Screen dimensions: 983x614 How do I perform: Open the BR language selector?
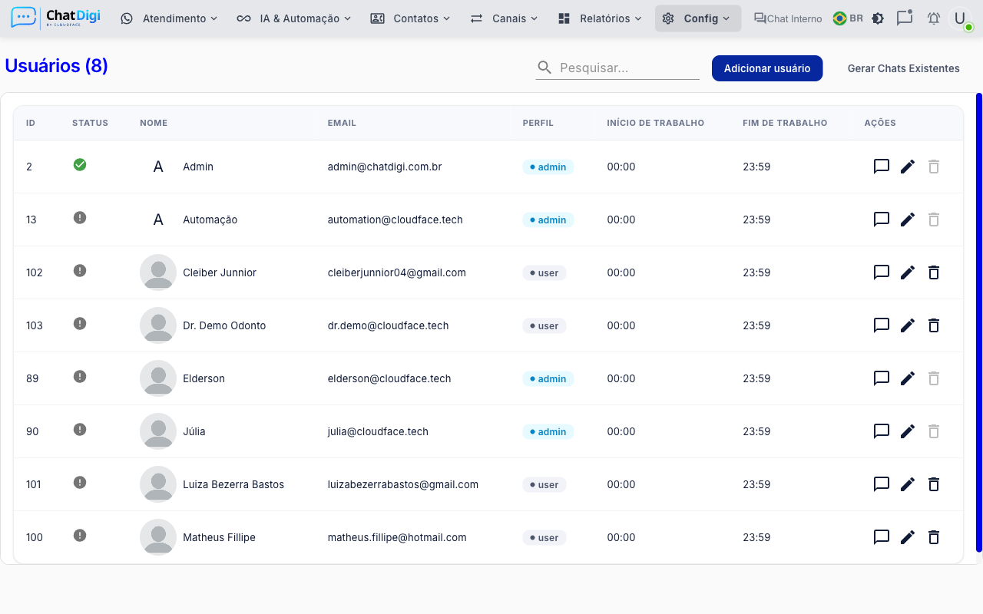[x=848, y=18]
